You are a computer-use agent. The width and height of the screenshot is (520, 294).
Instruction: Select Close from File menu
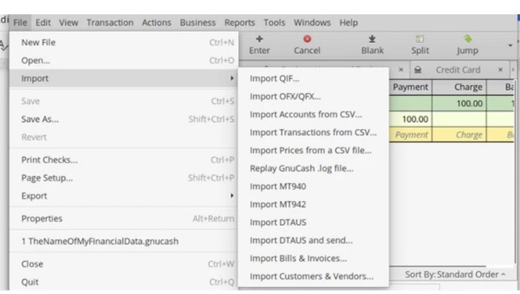(123, 264)
